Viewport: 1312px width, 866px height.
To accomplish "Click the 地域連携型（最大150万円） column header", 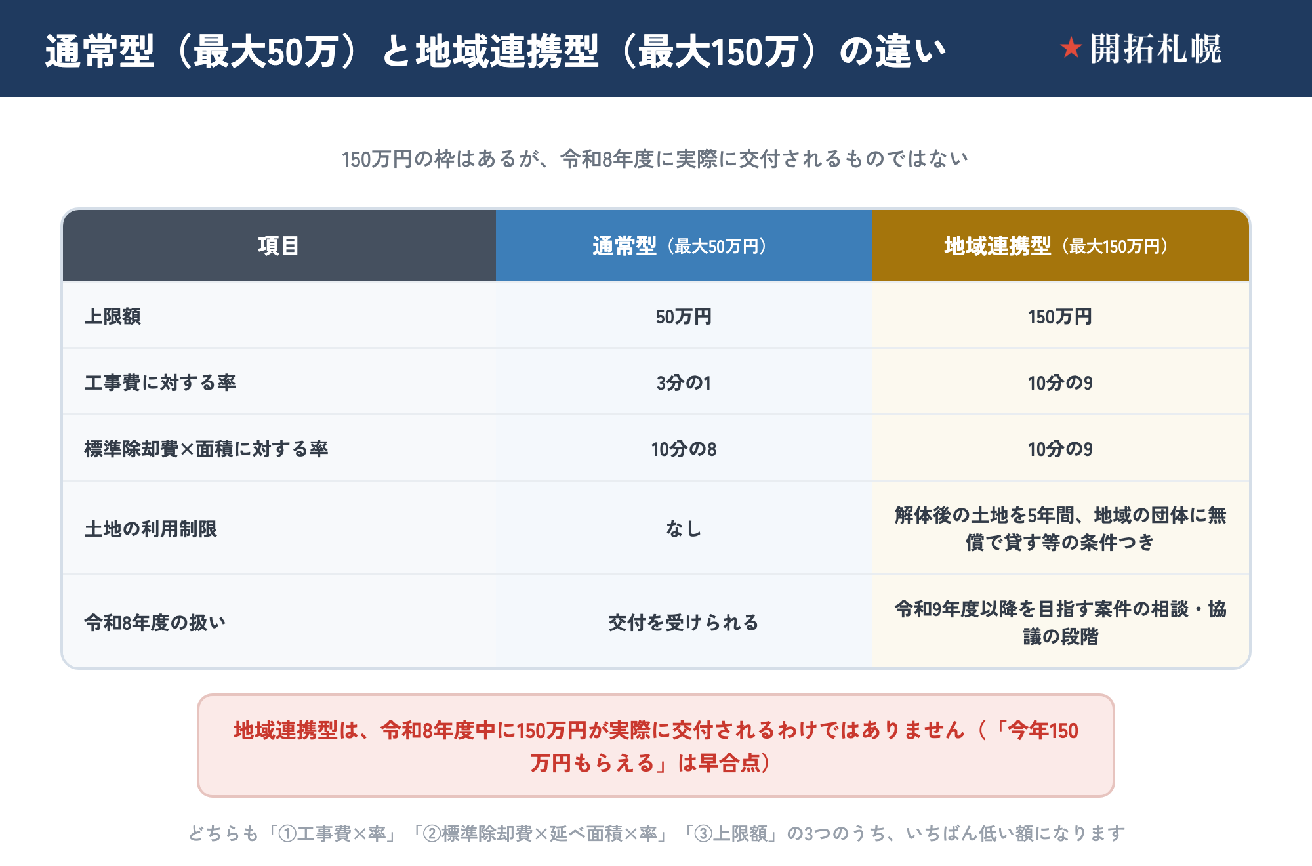I will (x=1061, y=245).
